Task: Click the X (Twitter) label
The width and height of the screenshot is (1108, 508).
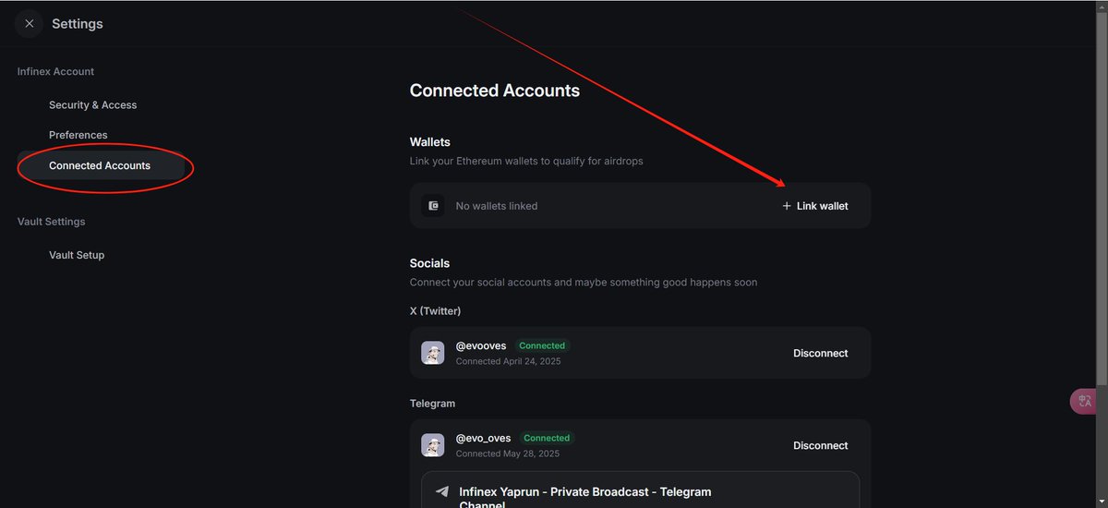Action: click(x=436, y=310)
